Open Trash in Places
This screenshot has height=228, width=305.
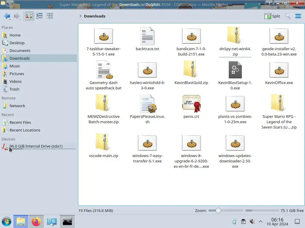[x=39, y=89]
